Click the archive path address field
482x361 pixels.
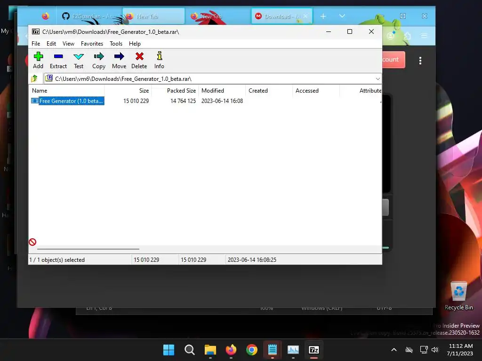pos(213,79)
